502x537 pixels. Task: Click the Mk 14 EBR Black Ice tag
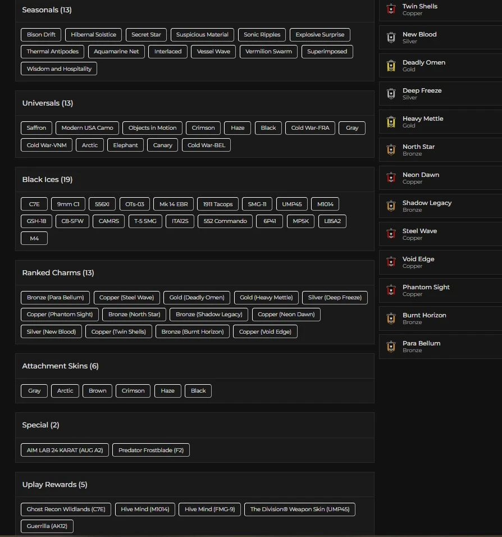click(x=174, y=204)
